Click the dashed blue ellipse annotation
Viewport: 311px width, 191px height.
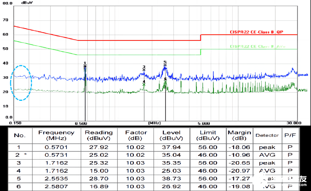21,82
